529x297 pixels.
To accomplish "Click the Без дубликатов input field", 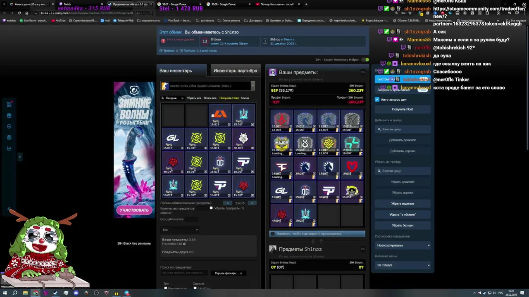I will [191, 219].
